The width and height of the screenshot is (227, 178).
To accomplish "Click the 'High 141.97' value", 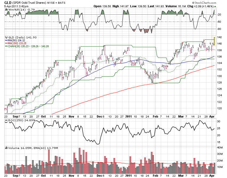I will [120, 6].
